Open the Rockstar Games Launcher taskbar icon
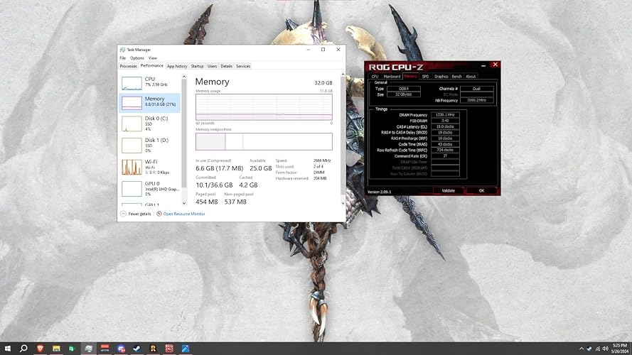The width and height of the screenshot is (632, 355). point(153,349)
